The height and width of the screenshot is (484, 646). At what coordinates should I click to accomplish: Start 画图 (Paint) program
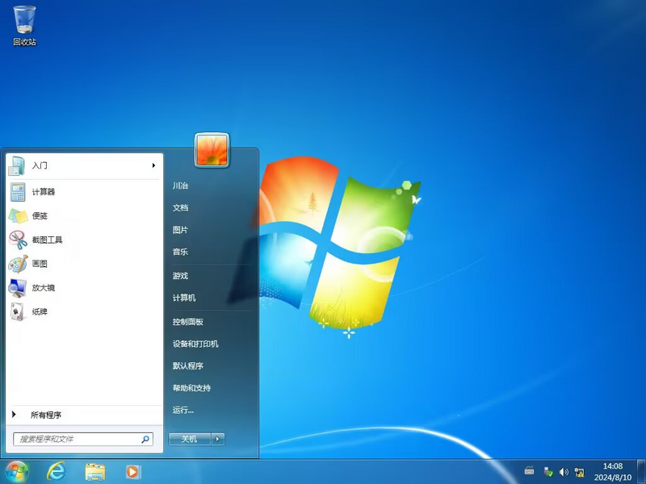(40, 264)
